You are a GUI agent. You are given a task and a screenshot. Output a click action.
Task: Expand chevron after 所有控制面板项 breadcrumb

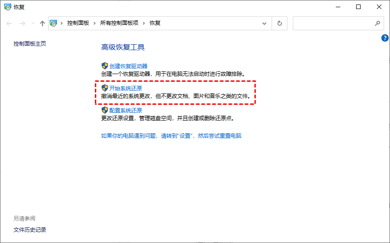tap(145, 23)
